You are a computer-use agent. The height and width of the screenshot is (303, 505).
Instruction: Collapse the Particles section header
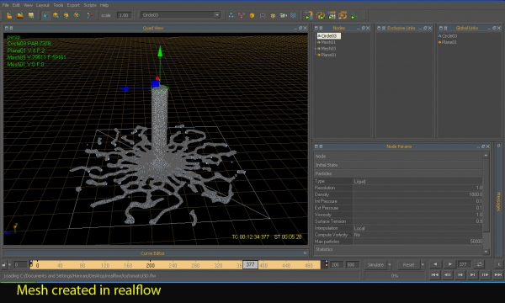398,173
